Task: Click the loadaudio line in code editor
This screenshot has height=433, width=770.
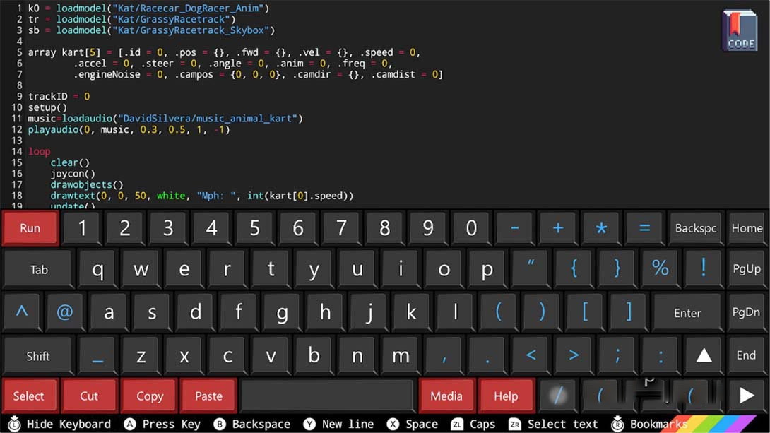Action: 165,119
